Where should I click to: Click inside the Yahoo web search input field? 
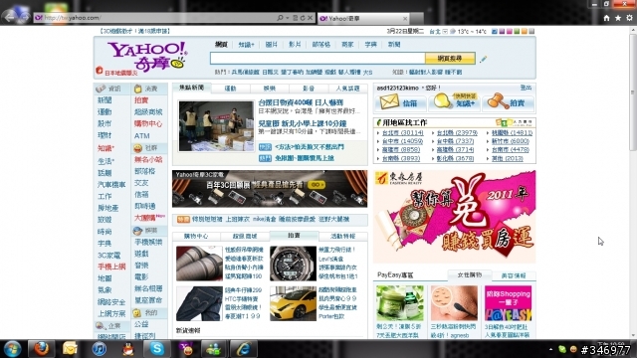click(x=318, y=59)
